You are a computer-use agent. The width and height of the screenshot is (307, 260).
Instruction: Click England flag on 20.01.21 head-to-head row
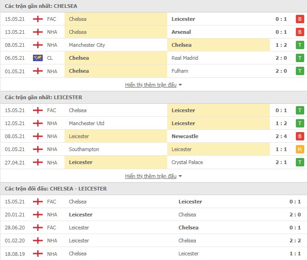(38, 215)
